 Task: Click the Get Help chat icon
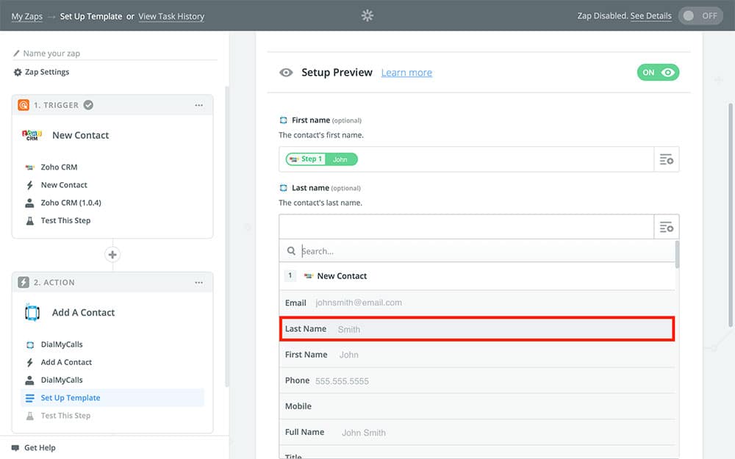pos(15,448)
